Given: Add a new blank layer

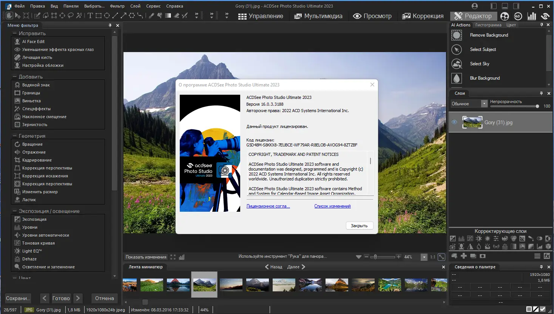Looking at the screenshot, I should click(464, 256).
